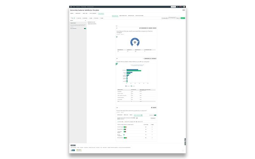This screenshot has height=159, width=255.
Task: Click the green Share button
Action: (183, 18)
